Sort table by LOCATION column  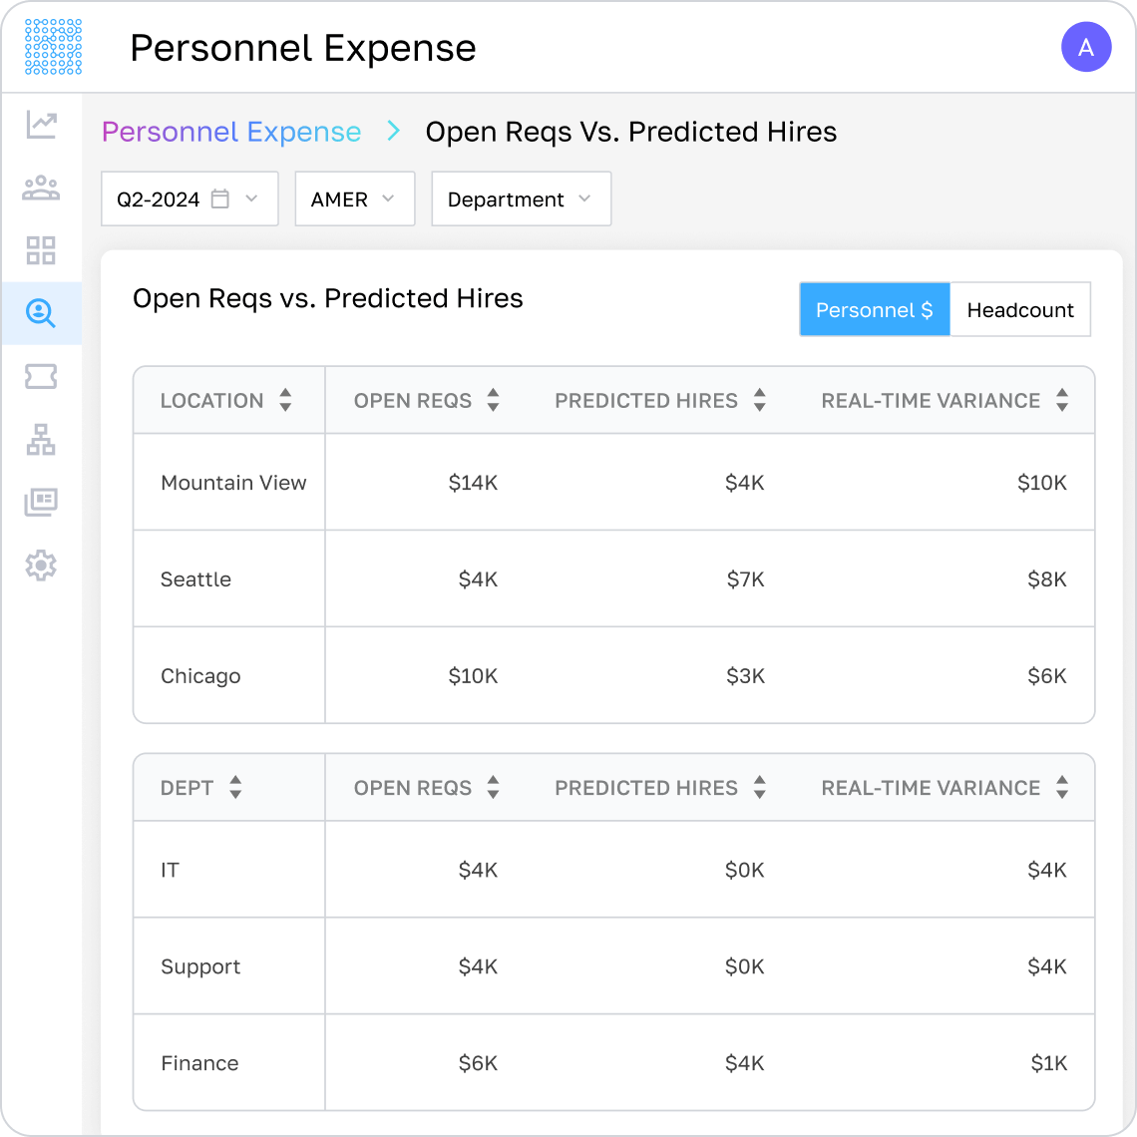pyautogui.click(x=227, y=400)
